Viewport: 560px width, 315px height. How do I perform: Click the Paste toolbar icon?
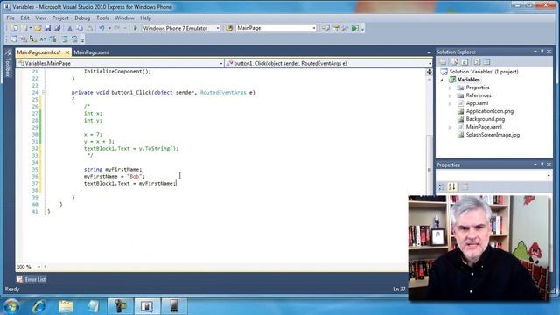click(x=89, y=28)
